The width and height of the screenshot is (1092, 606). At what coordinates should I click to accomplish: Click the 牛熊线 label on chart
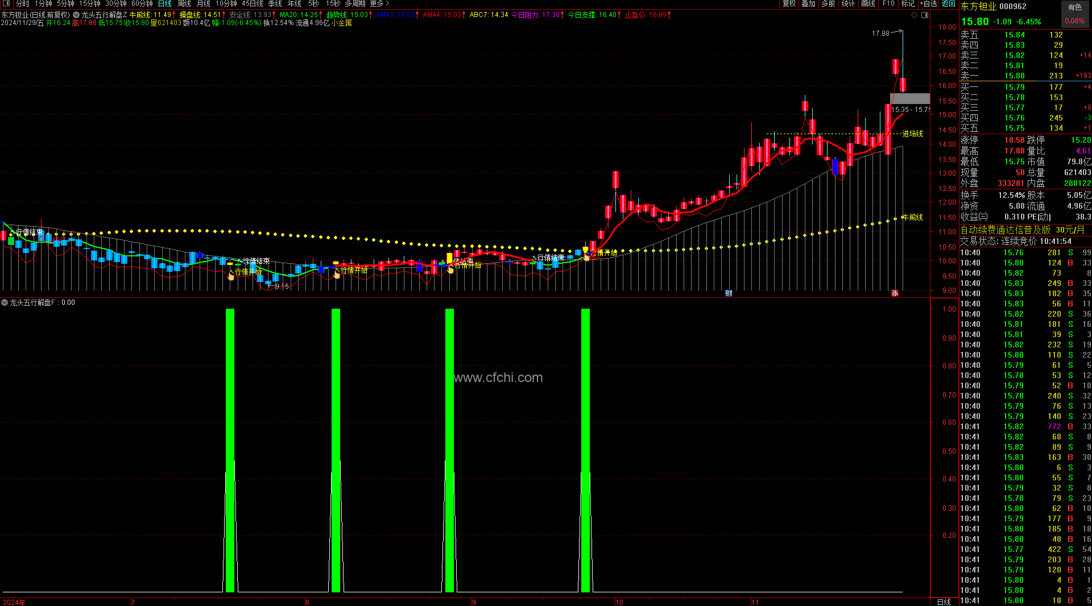pyautogui.click(x=913, y=218)
